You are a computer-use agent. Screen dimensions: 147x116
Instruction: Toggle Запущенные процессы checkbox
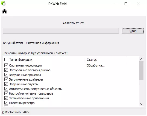click(x=6, y=75)
